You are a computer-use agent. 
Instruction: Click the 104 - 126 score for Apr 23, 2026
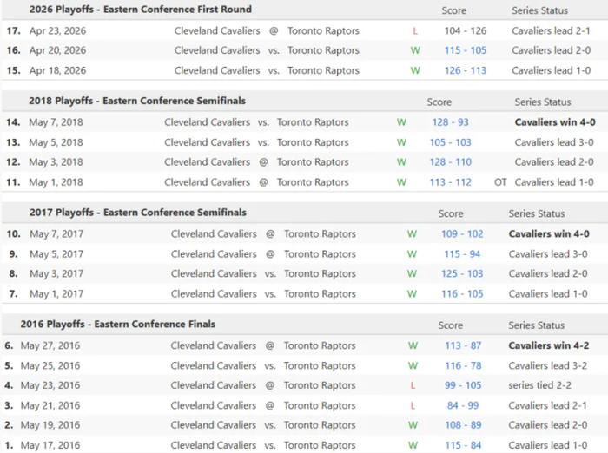pyautogui.click(x=465, y=30)
